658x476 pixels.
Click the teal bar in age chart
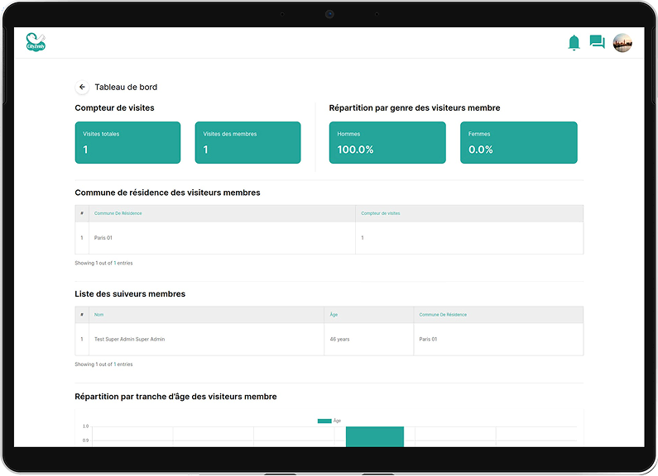point(375,436)
